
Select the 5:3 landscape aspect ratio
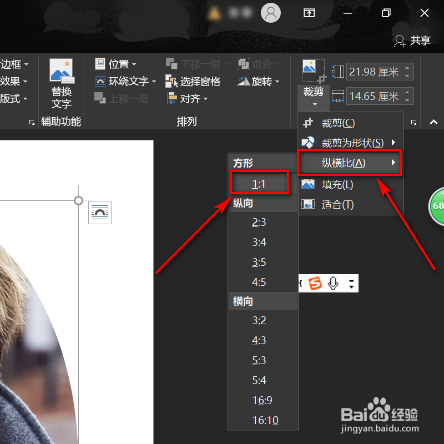pyautogui.click(x=263, y=360)
